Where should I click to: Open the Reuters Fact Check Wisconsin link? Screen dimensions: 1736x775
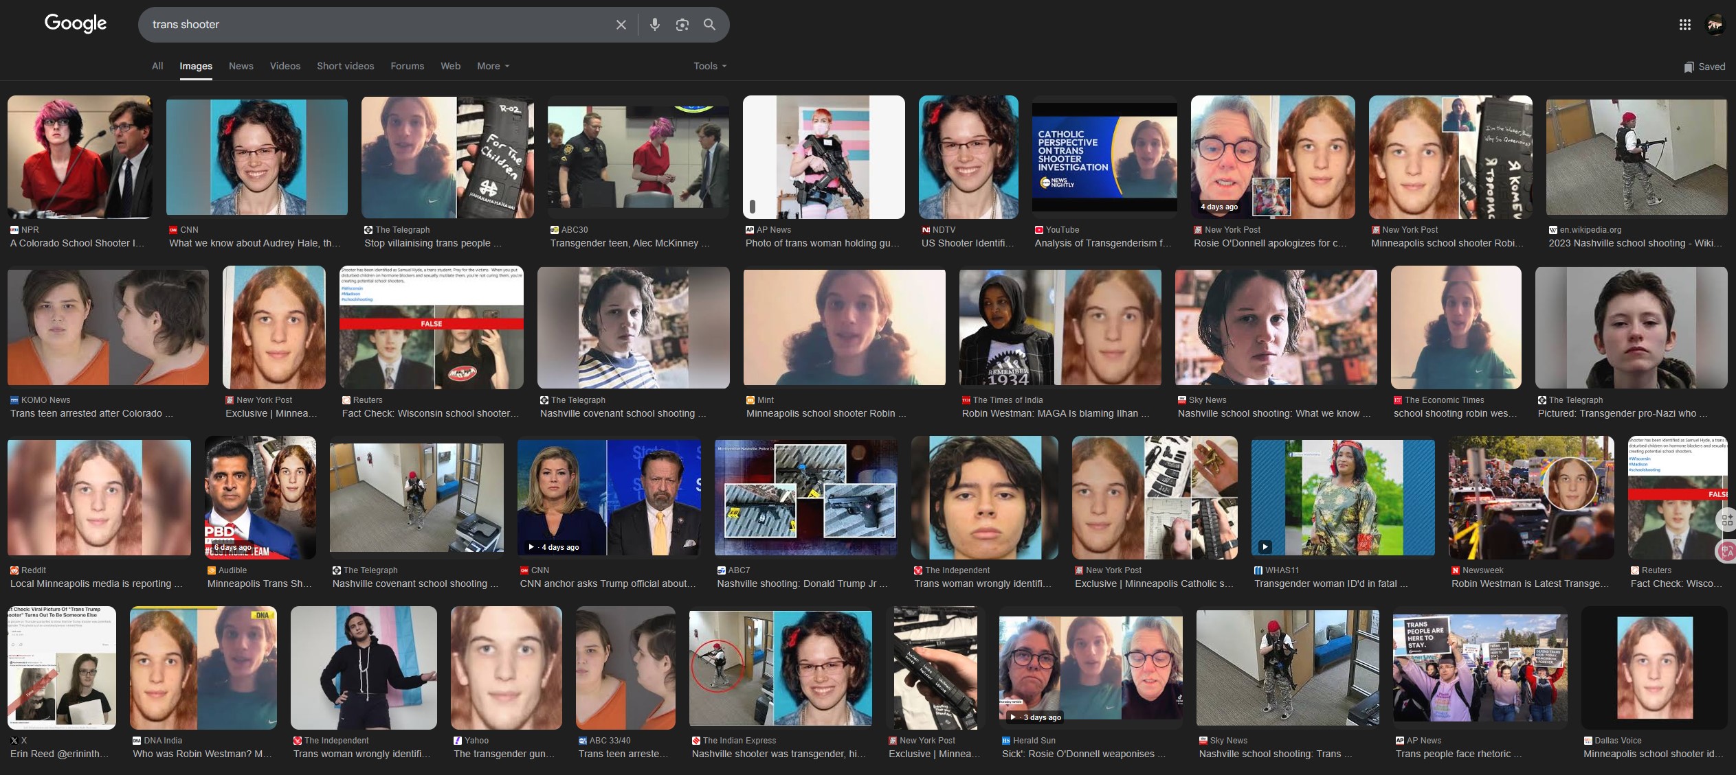pyautogui.click(x=430, y=413)
